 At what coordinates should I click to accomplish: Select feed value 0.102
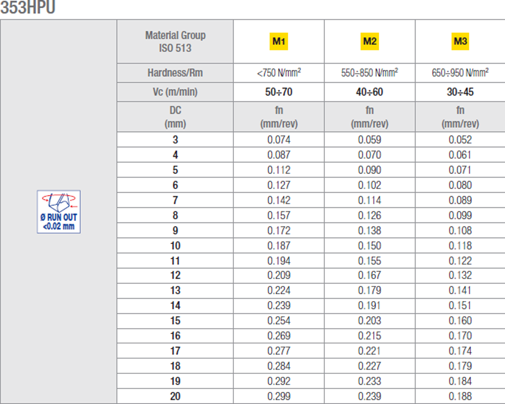coord(370,185)
